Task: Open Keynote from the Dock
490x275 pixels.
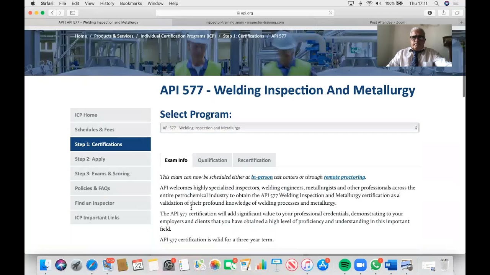Action: (276, 265)
